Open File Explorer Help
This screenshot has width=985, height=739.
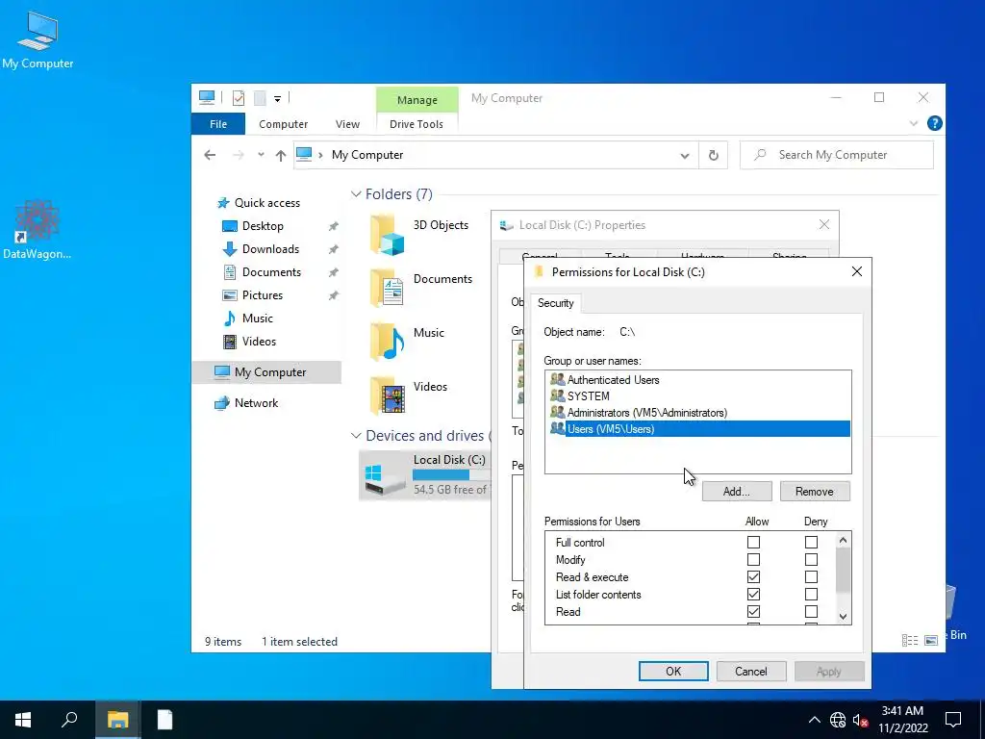point(934,123)
